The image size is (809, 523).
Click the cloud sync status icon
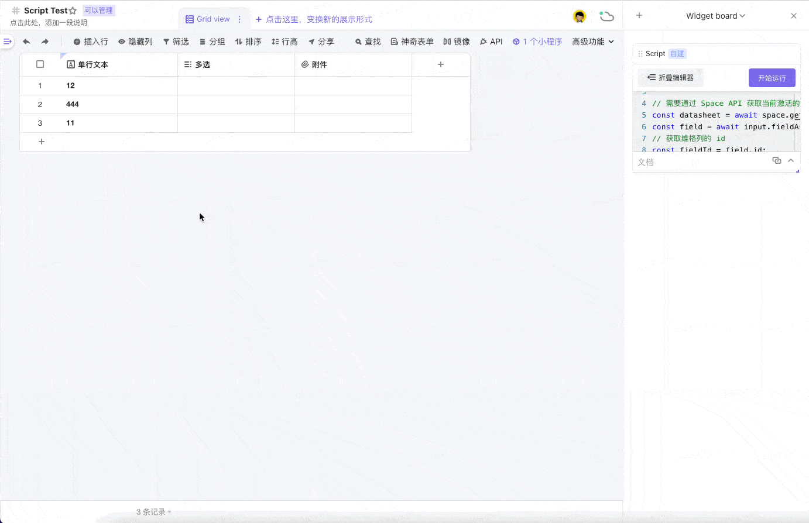[x=606, y=16]
